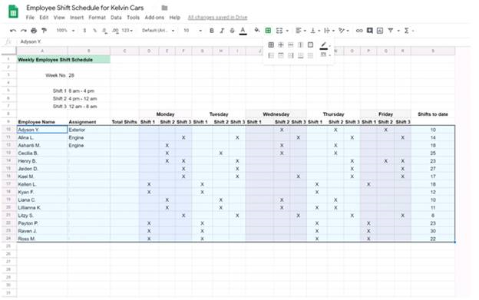Click the Insert link icon
This screenshot has height=300, width=479.
click(359, 31)
